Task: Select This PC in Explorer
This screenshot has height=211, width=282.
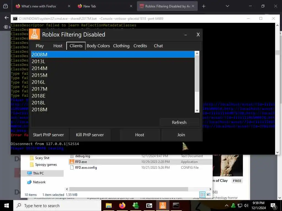Action: tap(38, 173)
